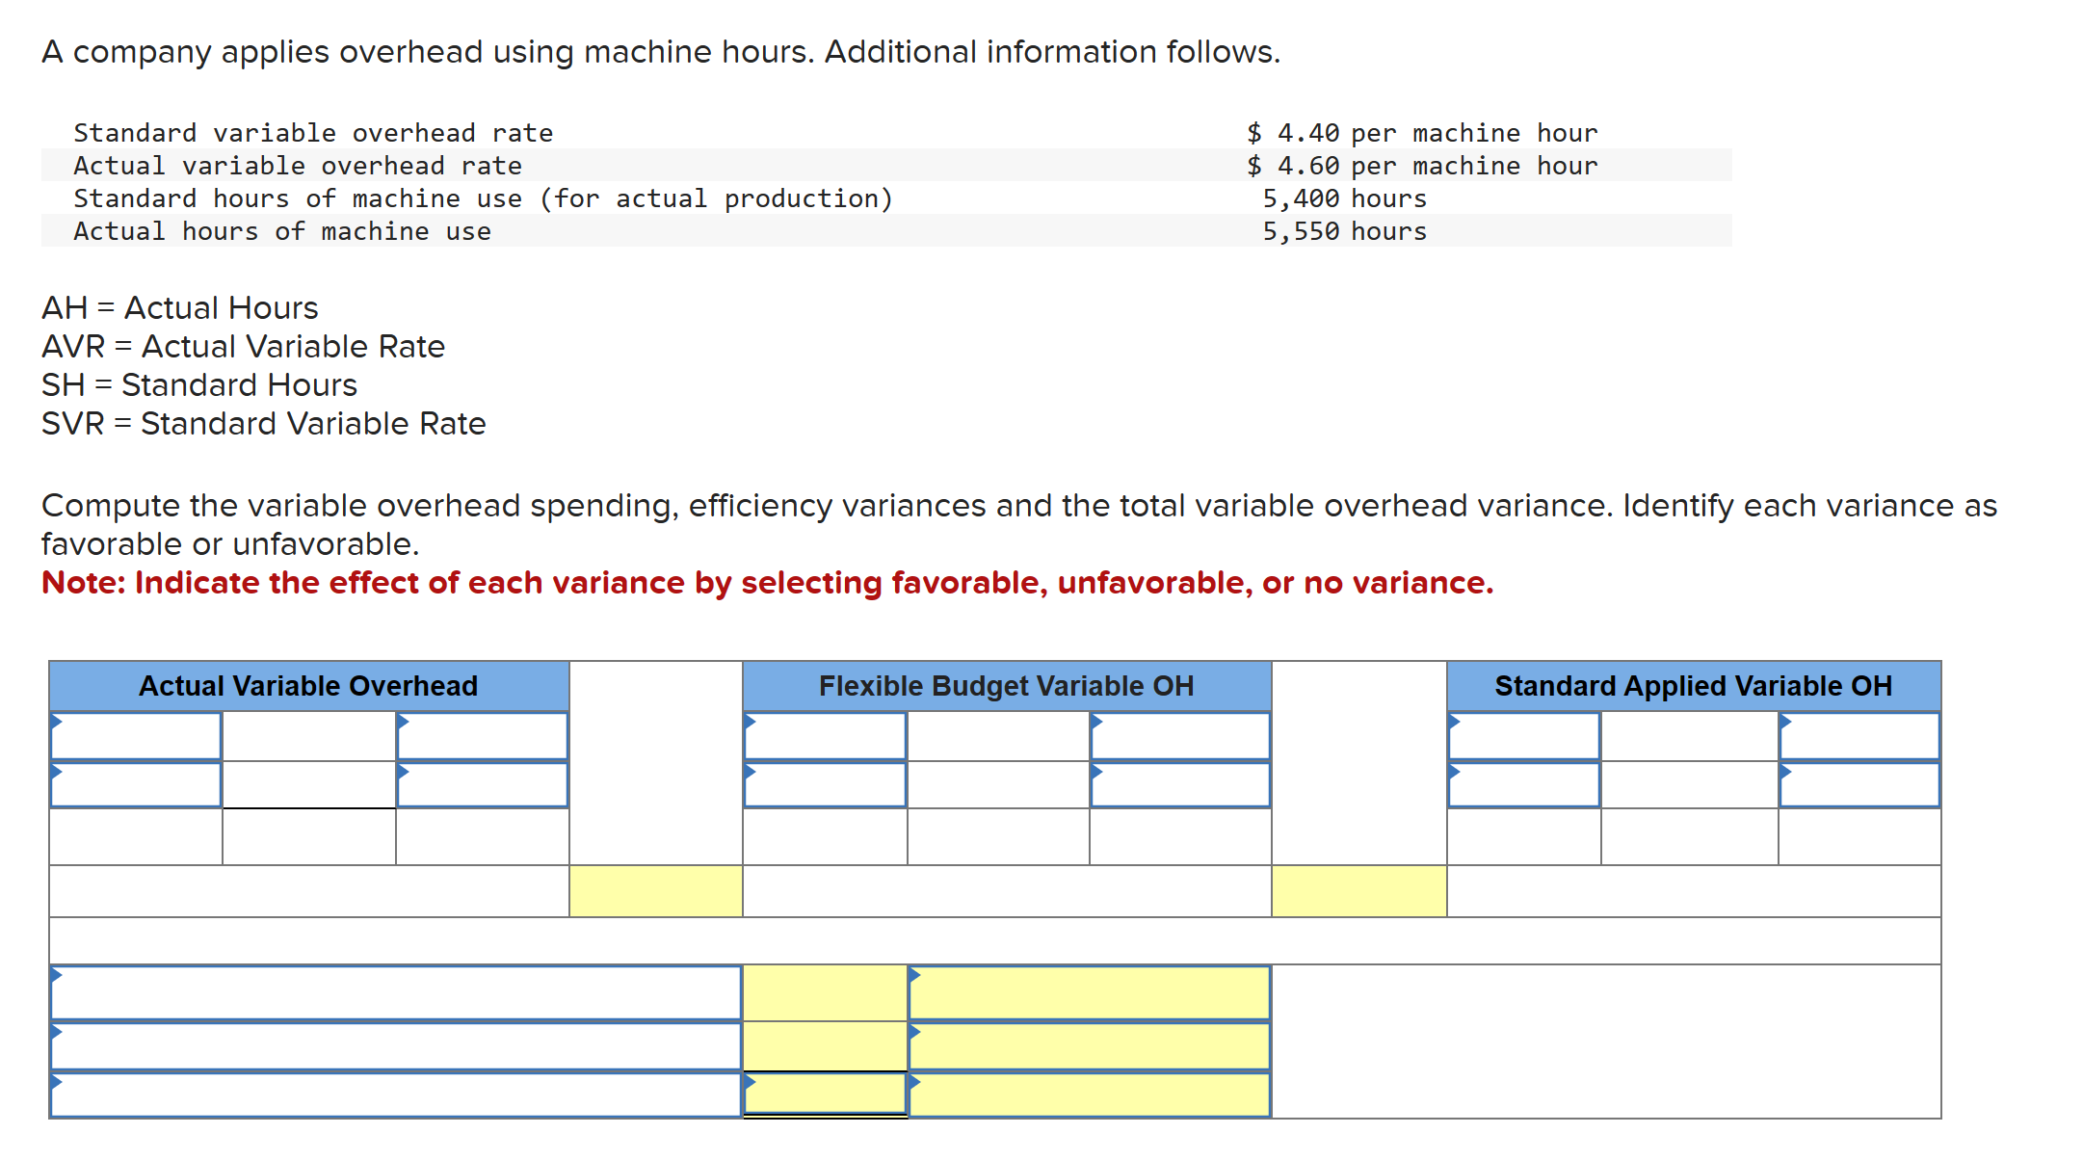The image size is (2083, 1160).
Task: Click yellow variance cell between Flexible Budget and Standard Applied
Action: click(x=1359, y=891)
